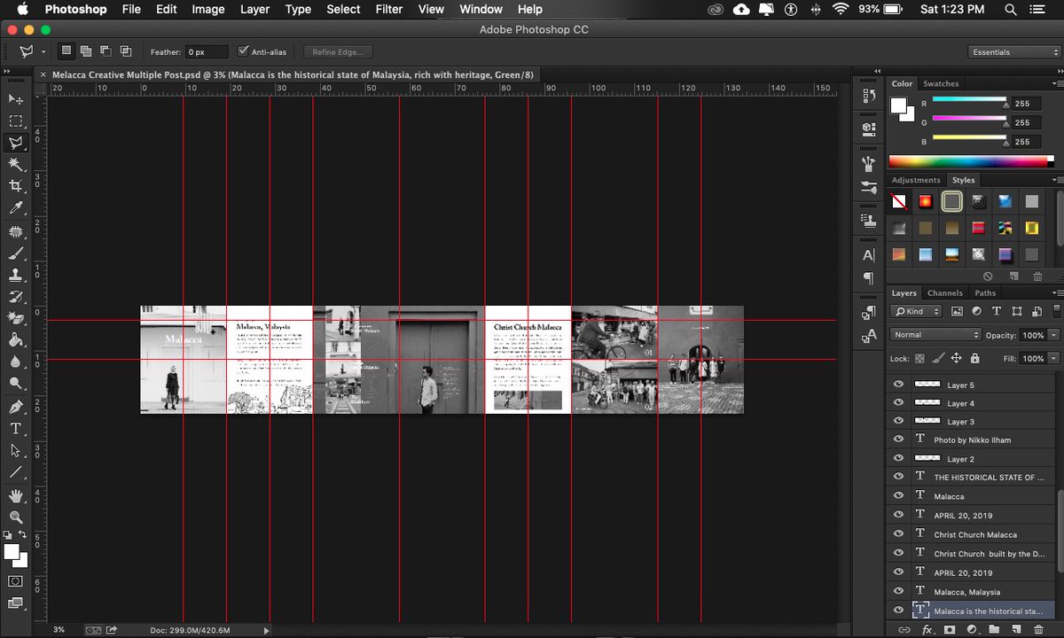Hide the Christ Church Malacca layer
Viewport: 1064px width, 638px height.
tap(899, 534)
